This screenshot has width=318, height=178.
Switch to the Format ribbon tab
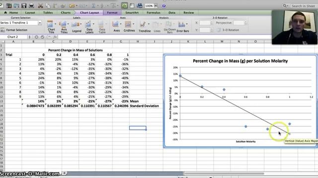coord(112,12)
